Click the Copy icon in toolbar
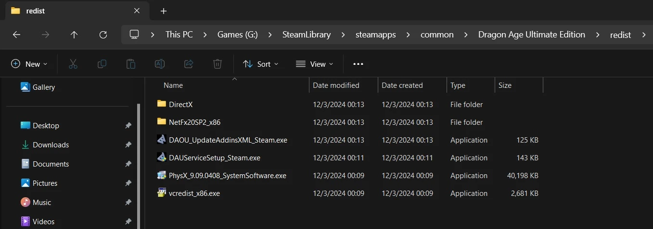Image resolution: width=653 pixels, height=229 pixels. [102, 64]
